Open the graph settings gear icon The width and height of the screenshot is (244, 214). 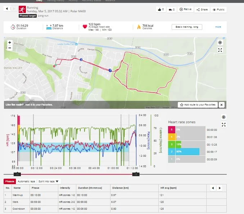[x=223, y=117]
